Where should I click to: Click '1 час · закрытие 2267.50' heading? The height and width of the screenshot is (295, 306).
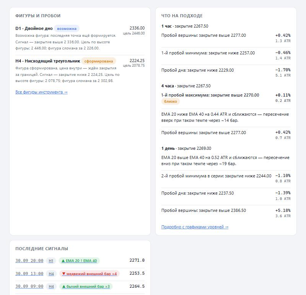[x=185, y=26]
